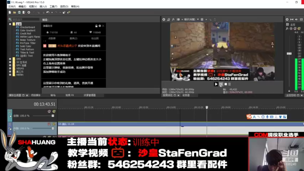
Task: Expand the GPU 加速 folder
Action: click(10, 65)
